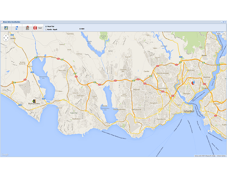The height and width of the screenshot is (179, 227).
Task: Zoom out using the minus button
Action: click(x=6, y=73)
